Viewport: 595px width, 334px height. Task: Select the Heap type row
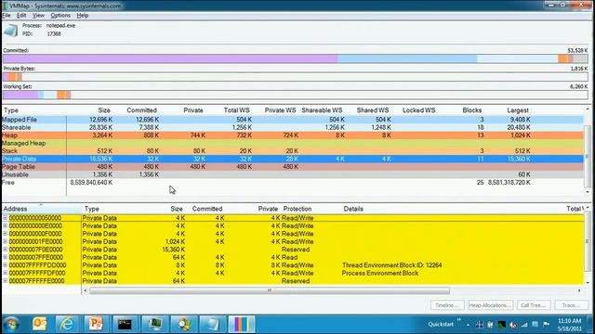point(293,135)
